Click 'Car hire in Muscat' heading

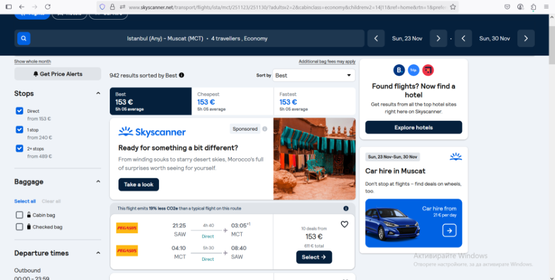coord(395,171)
